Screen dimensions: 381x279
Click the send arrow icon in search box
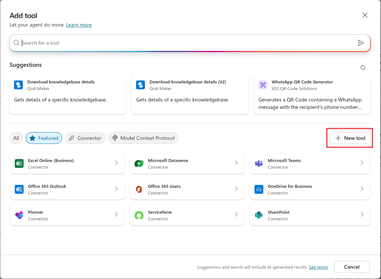click(x=361, y=43)
